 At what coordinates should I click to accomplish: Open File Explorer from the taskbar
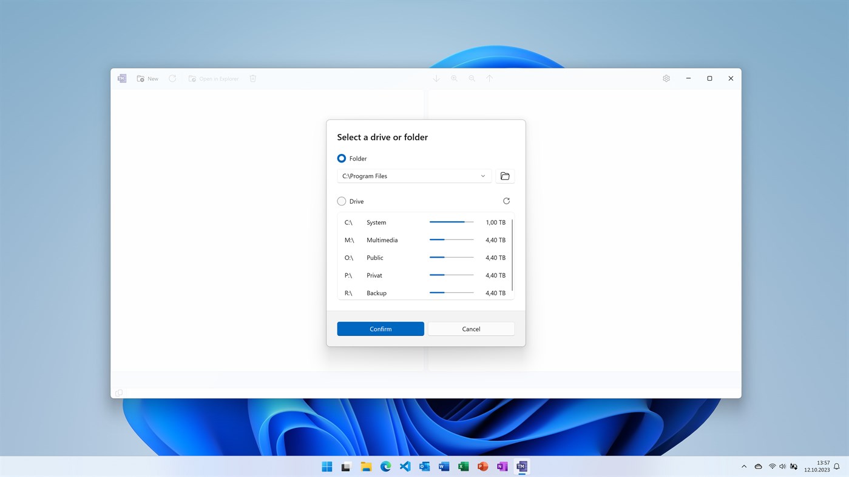[x=366, y=467]
